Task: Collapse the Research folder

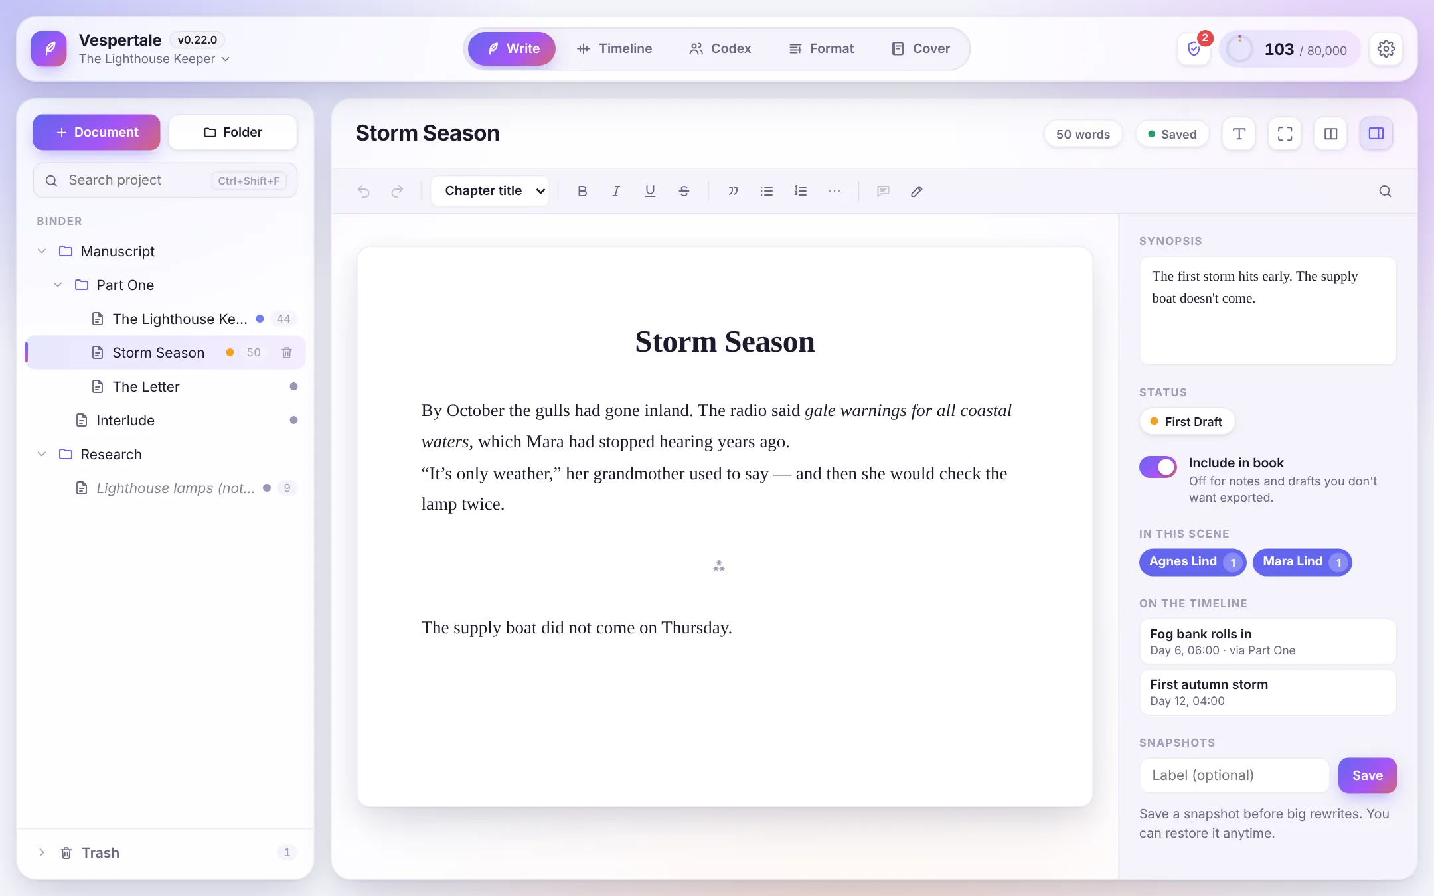Action: [42, 454]
